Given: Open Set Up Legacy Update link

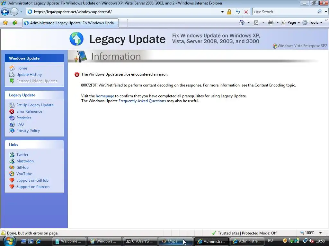Looking at the screenshot, I should click(x=35, y=105).
